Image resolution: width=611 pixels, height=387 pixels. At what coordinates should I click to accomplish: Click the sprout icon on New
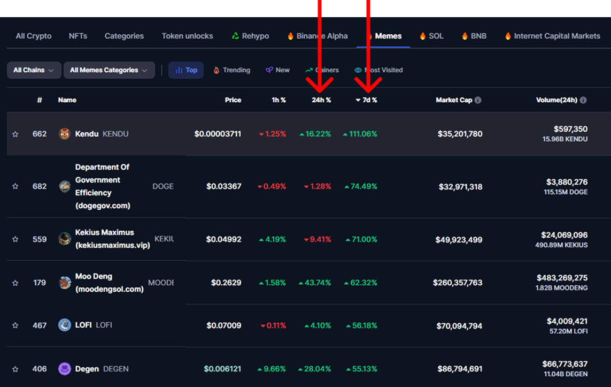pyautogui.click(x=269, y=70)
